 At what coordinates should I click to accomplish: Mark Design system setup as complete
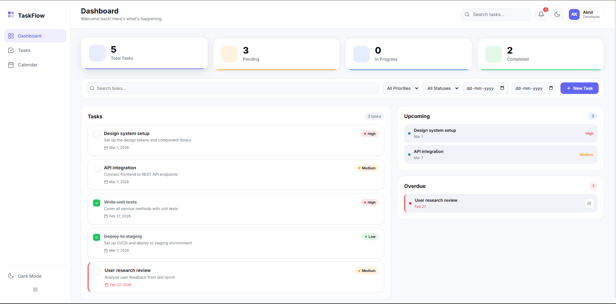pos(96,134)
